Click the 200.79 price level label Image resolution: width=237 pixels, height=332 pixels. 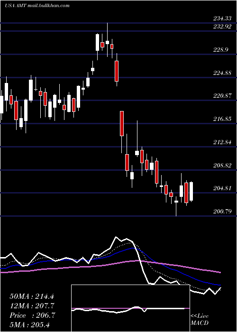tap(222, 212)
